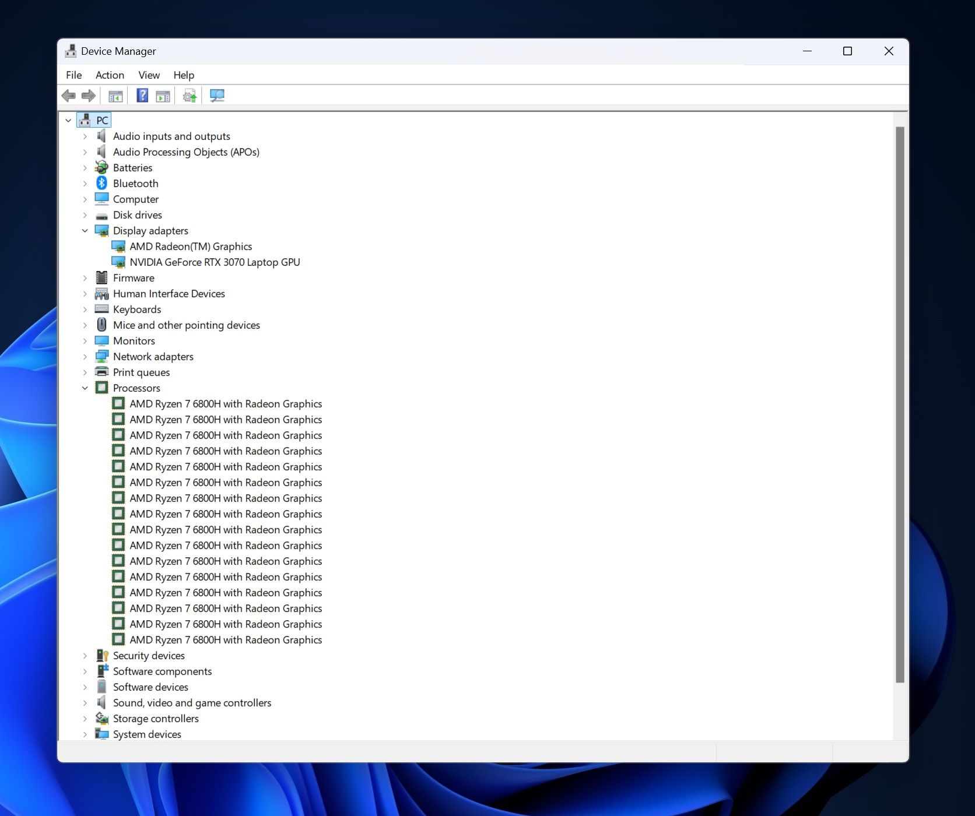
Task: Collapse the PC root node
Action: coord(68,120)
